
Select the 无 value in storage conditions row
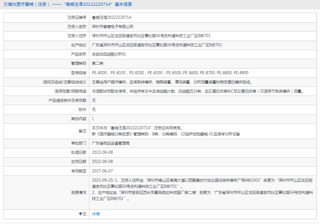tap(94, 101)
